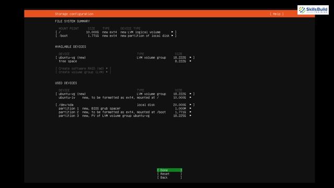Click the AVAILABLE DEVICES heading

(70, 46)
